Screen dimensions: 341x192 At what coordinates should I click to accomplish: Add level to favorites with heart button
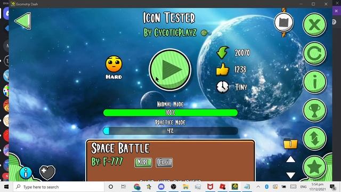coord(47,173)
